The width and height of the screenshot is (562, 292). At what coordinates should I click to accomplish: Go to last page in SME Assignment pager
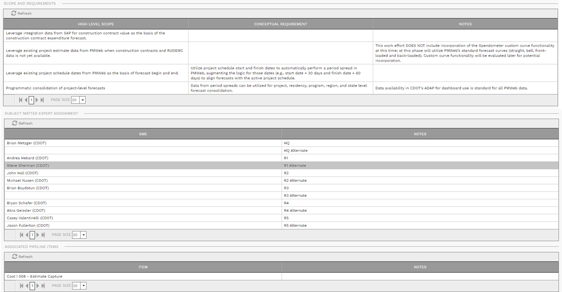(x=43, y=234)
